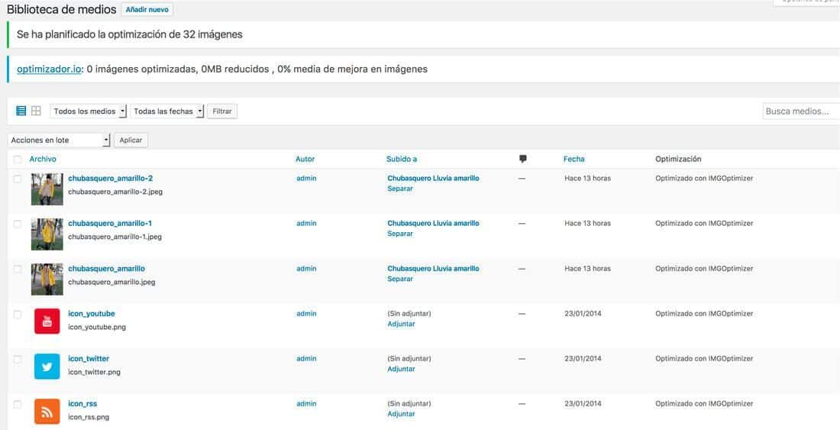Viewport: 840px width, 430px height.
Task: Tick the checkbox for icon_youtube row
Action: click(18, 314)
